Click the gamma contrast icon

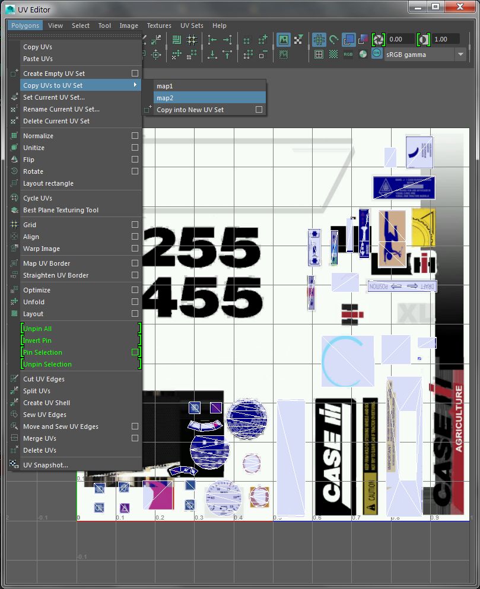point(424,39)
